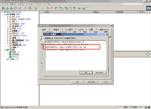Click the delete (X) toolbar icon
The height and width of the screenshot is (109, 151).
click(x=43, y=8)
